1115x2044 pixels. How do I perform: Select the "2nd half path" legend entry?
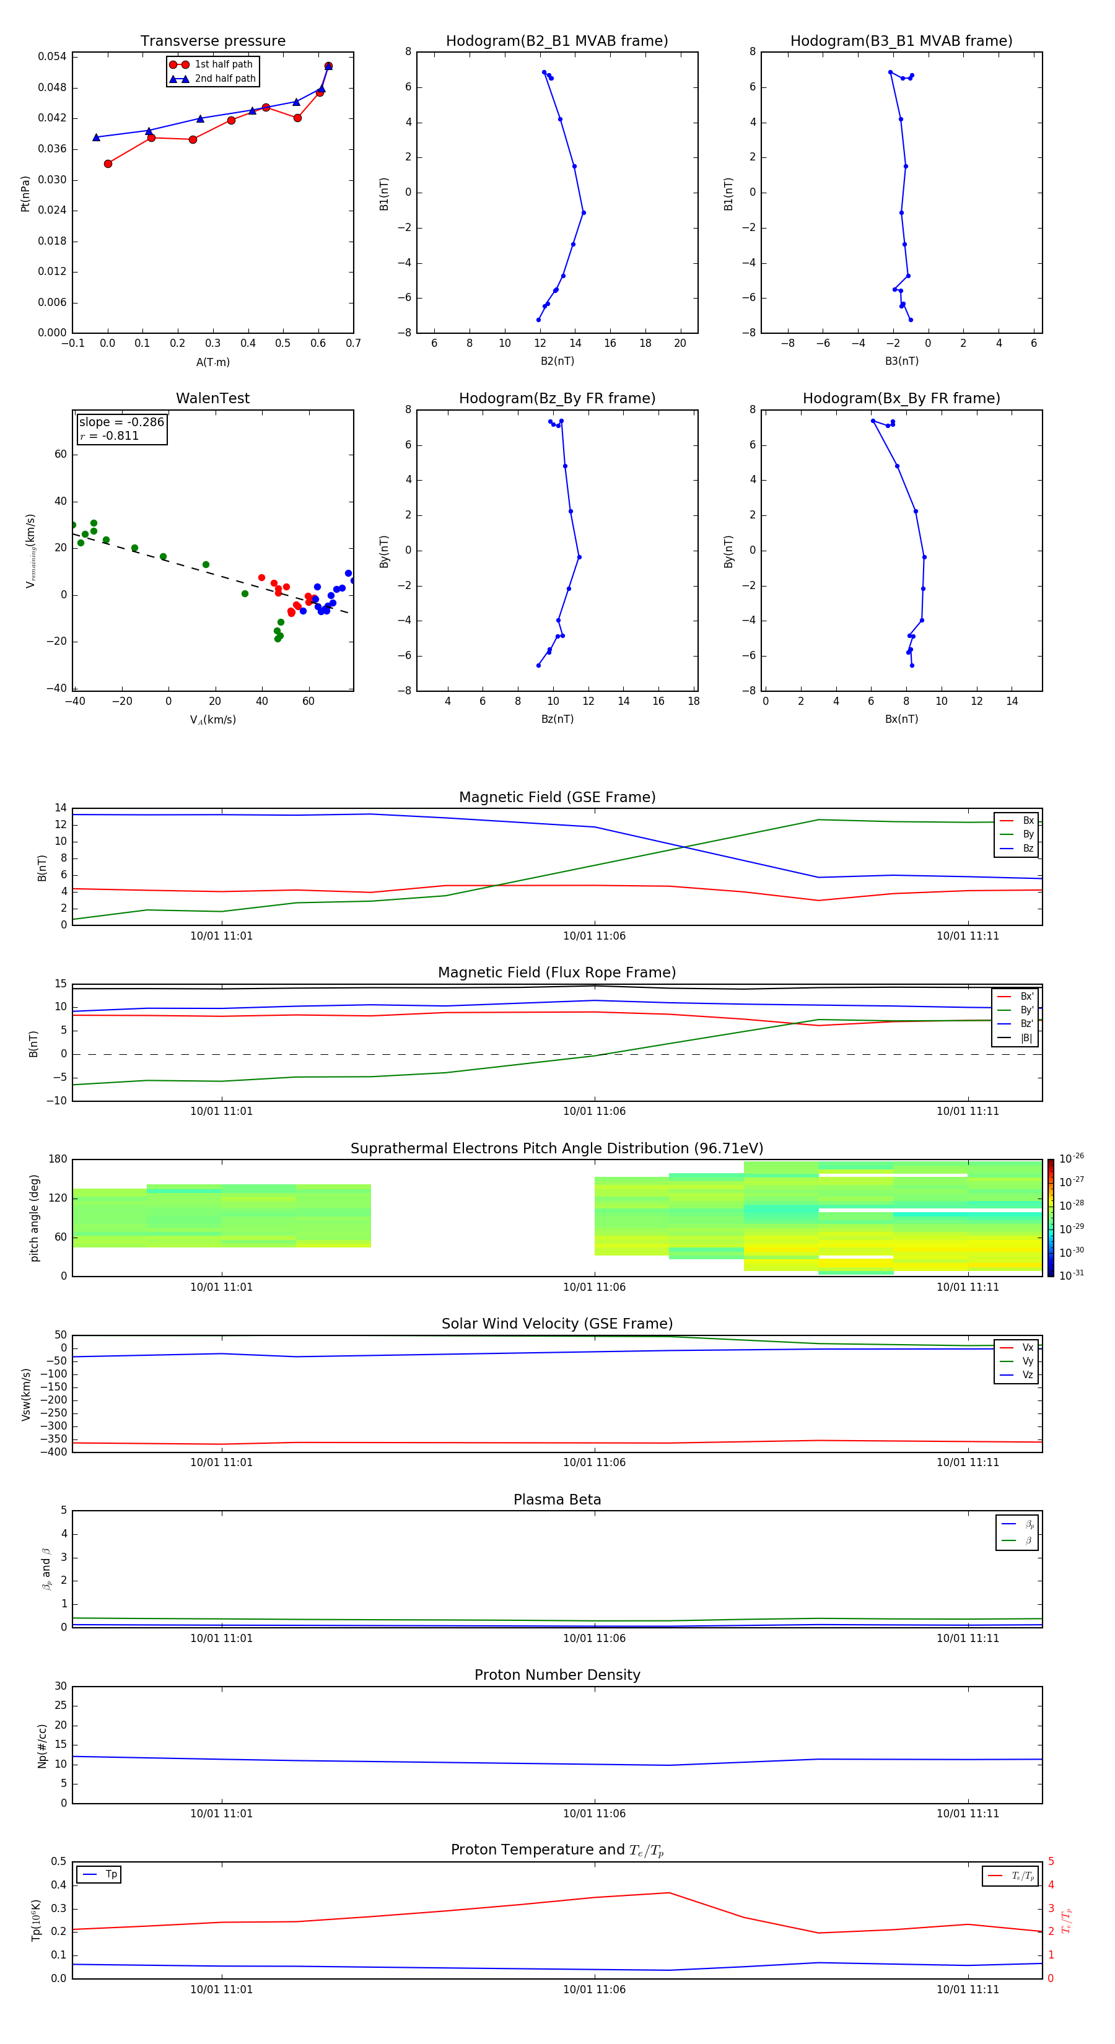212,79
